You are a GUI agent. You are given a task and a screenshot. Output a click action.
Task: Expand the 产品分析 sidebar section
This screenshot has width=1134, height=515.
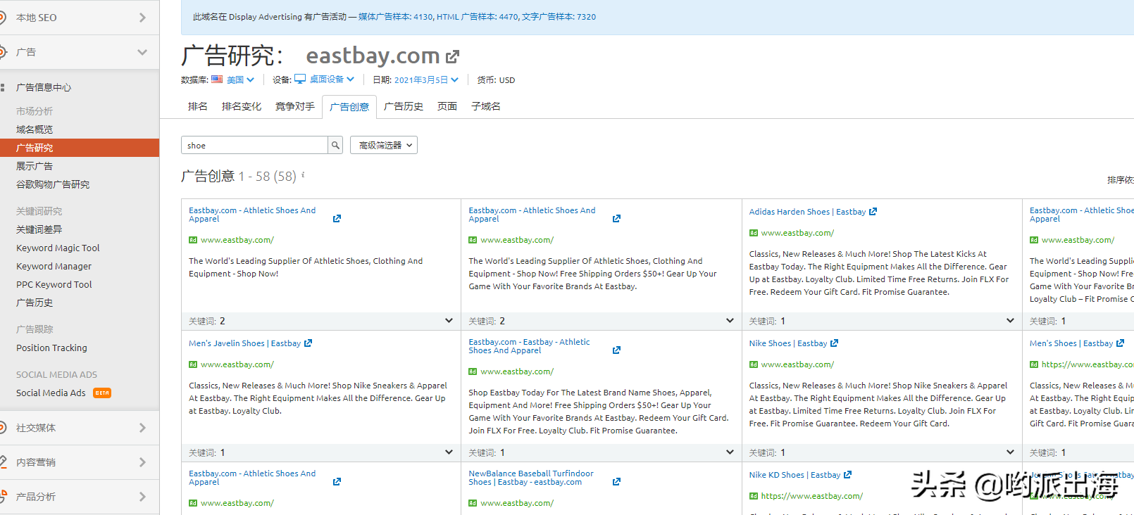143,497
